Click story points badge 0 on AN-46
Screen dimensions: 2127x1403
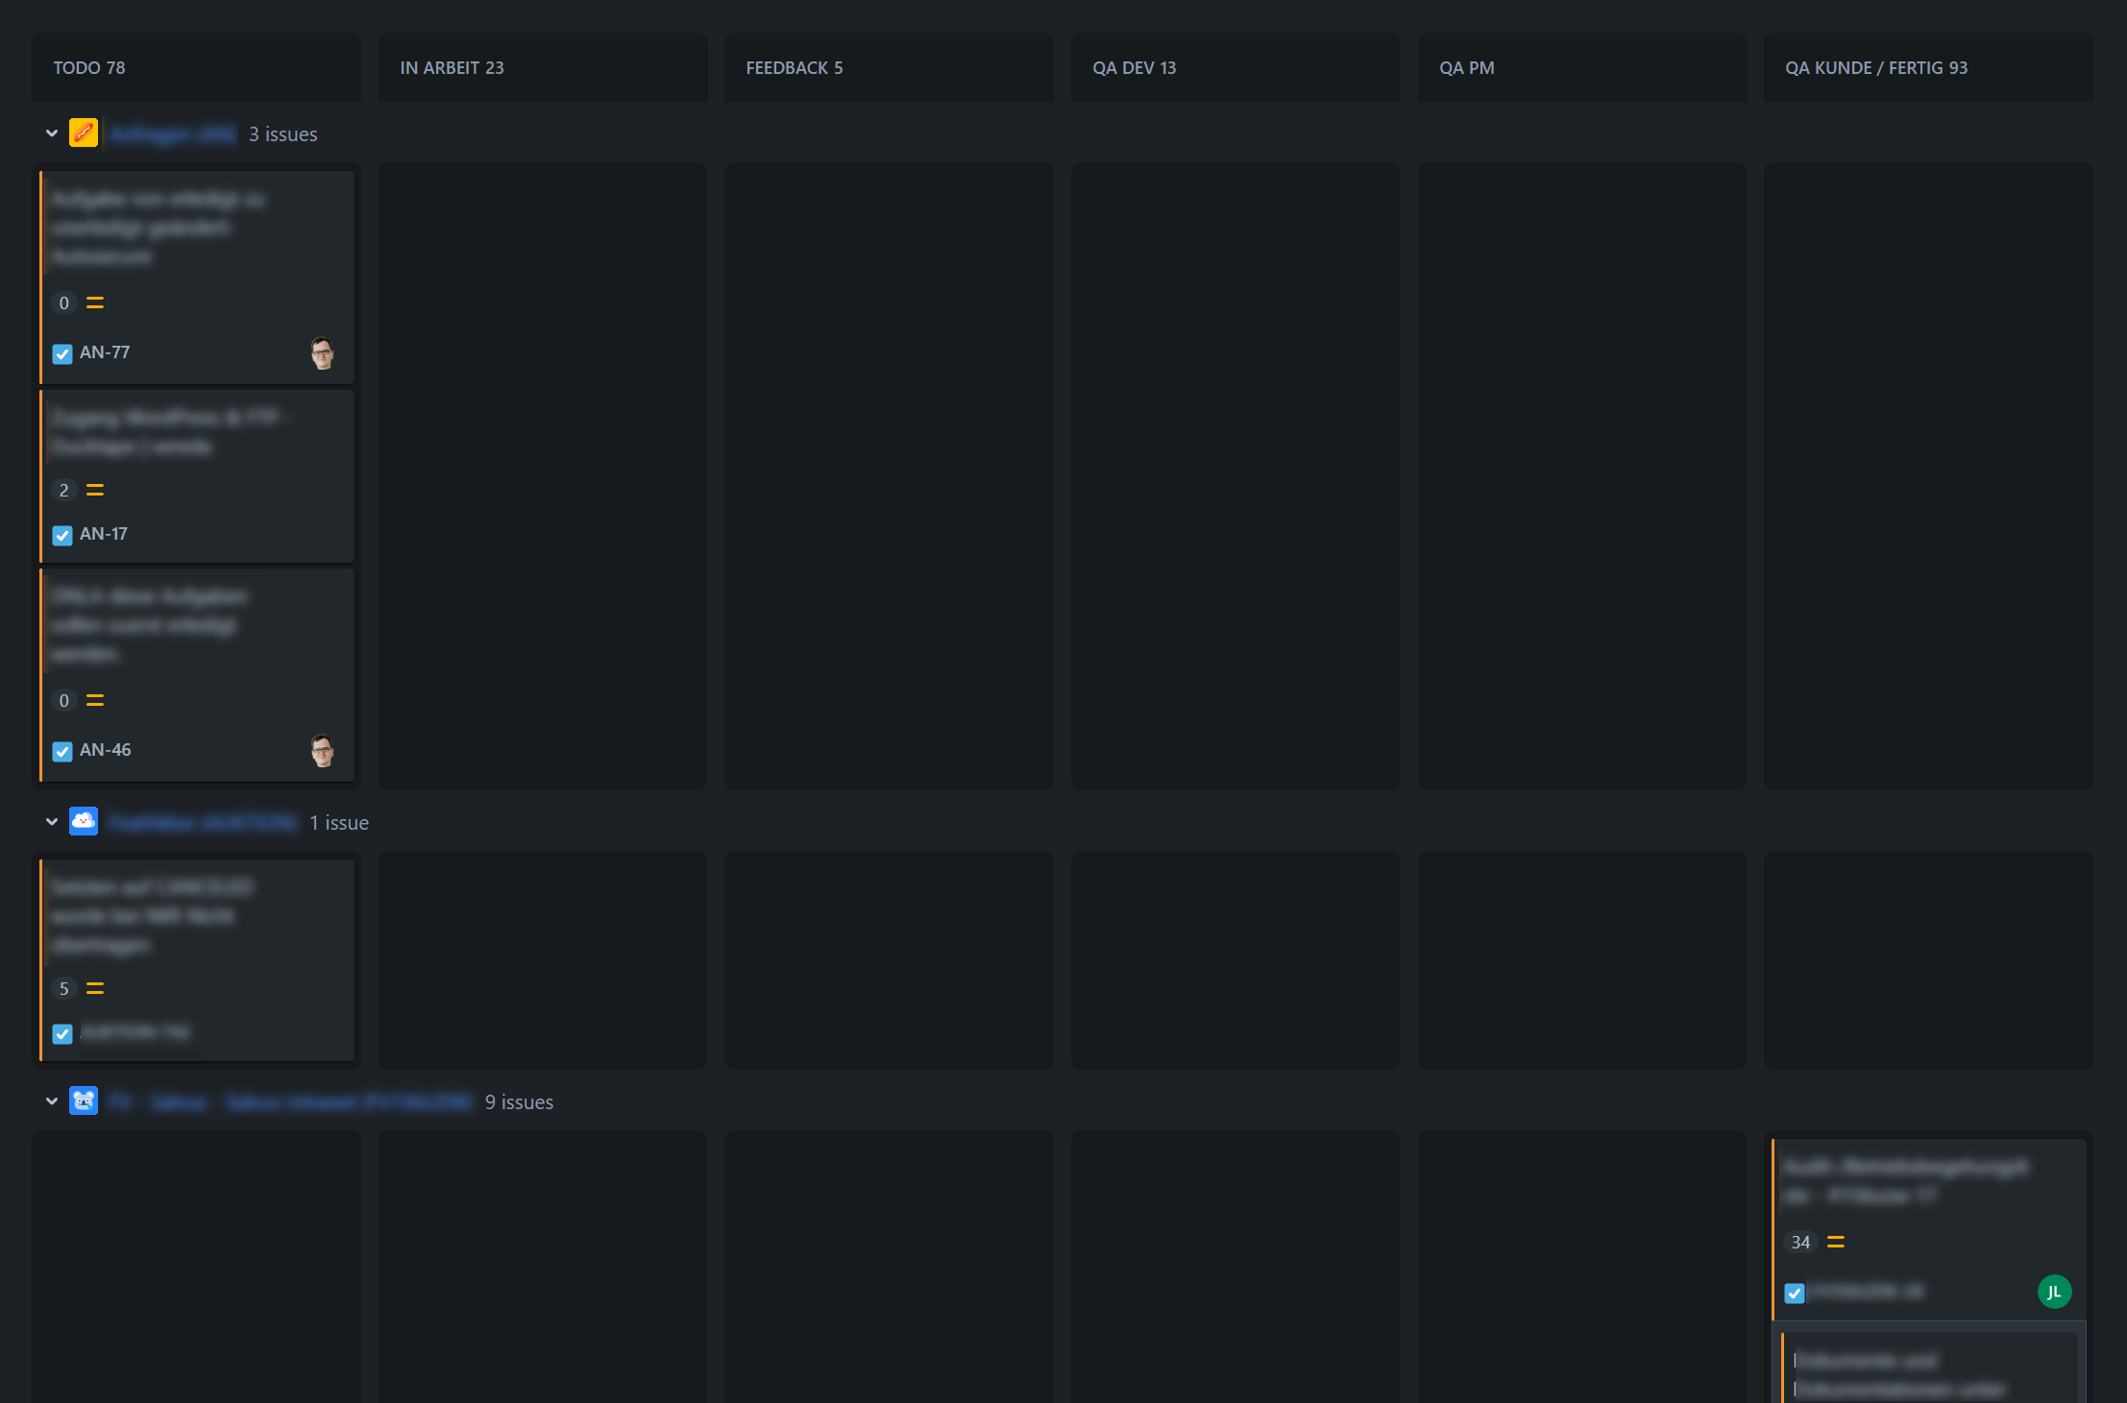[x=64, y=700]
